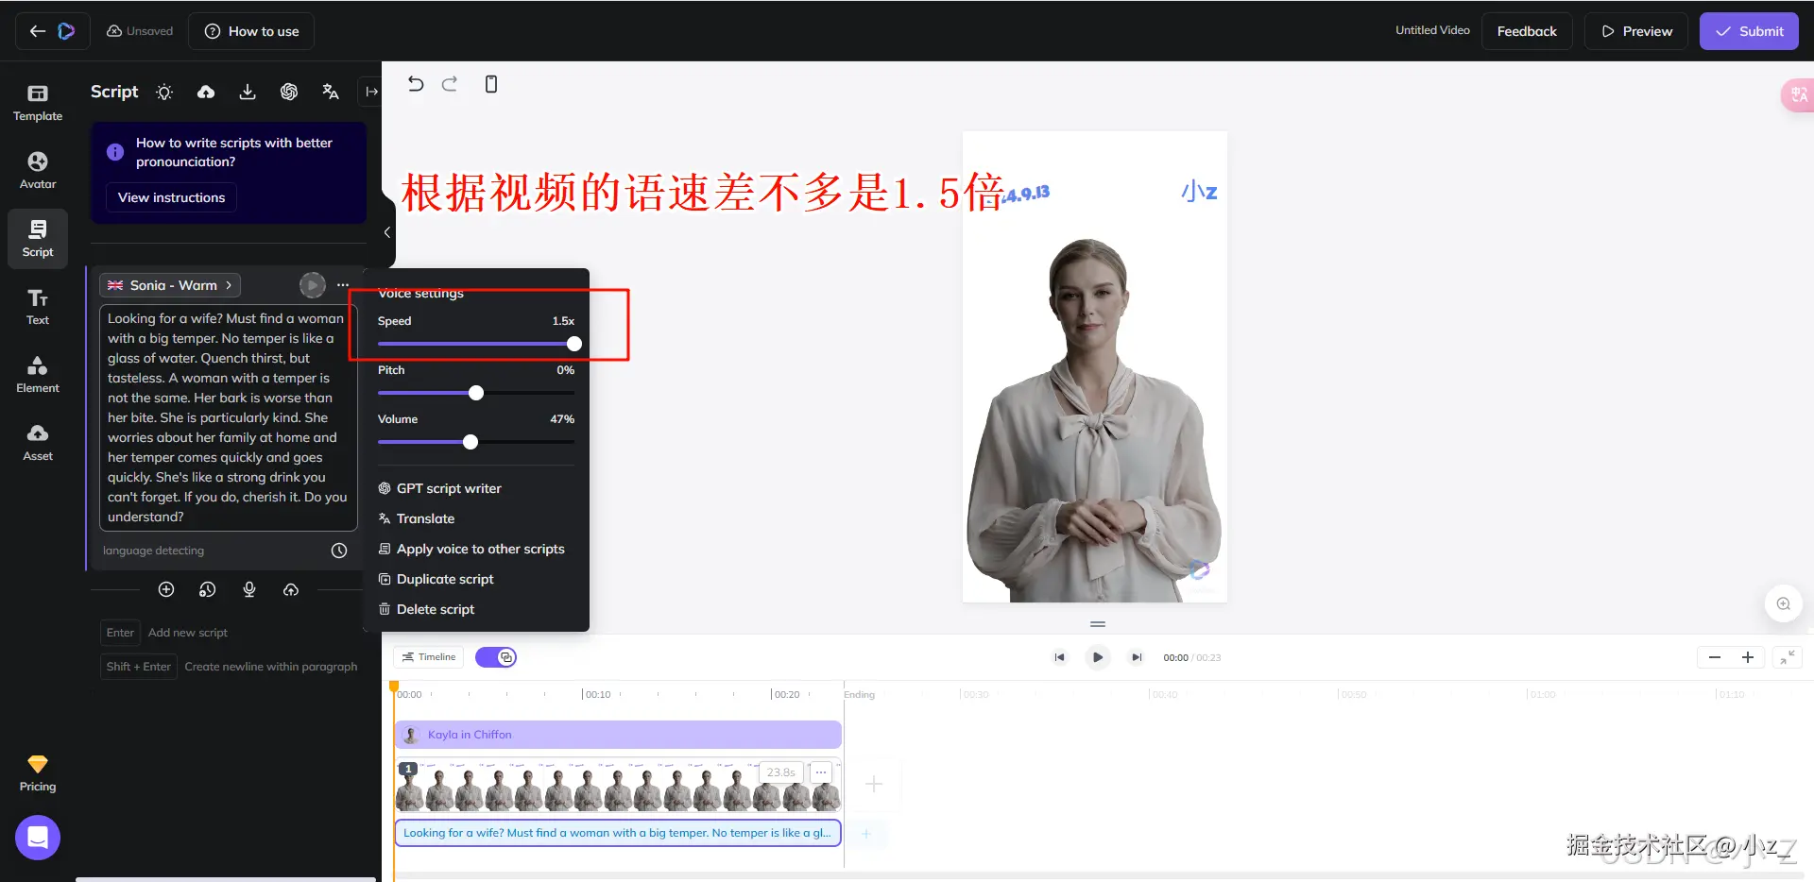Toggle the switch next to the Timeline button
Viewport: 1814px width, 882px height.
tap(496, 656)
